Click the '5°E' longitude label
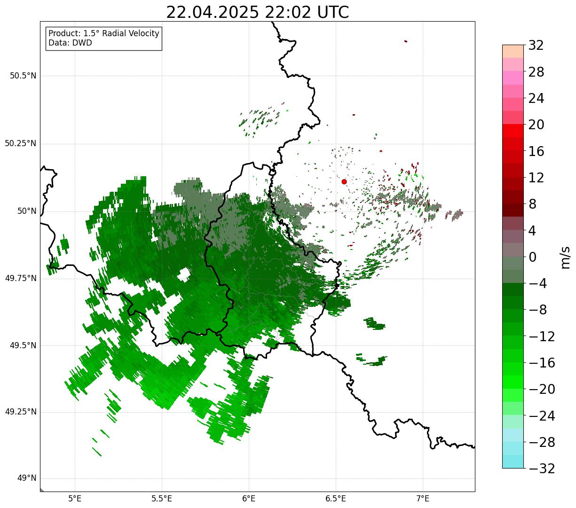 pos(75,498)
